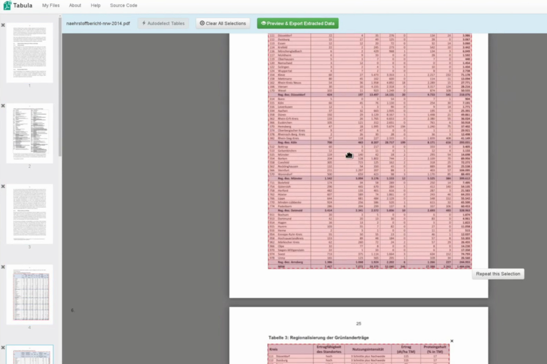The height and width of the screenshot is (364, 547).
Task: Click the Autodetect Tables button
Action: click(163, 23)
